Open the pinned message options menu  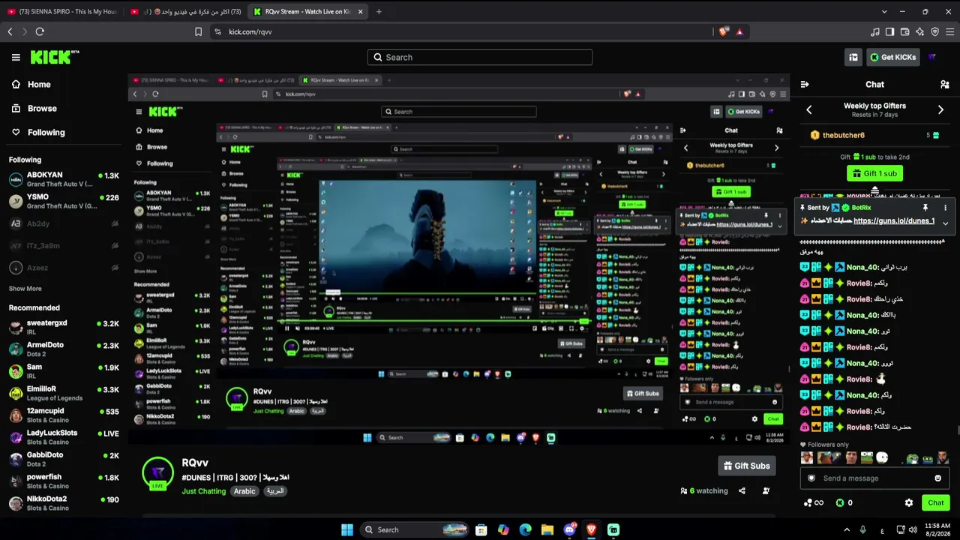[945, 208]
